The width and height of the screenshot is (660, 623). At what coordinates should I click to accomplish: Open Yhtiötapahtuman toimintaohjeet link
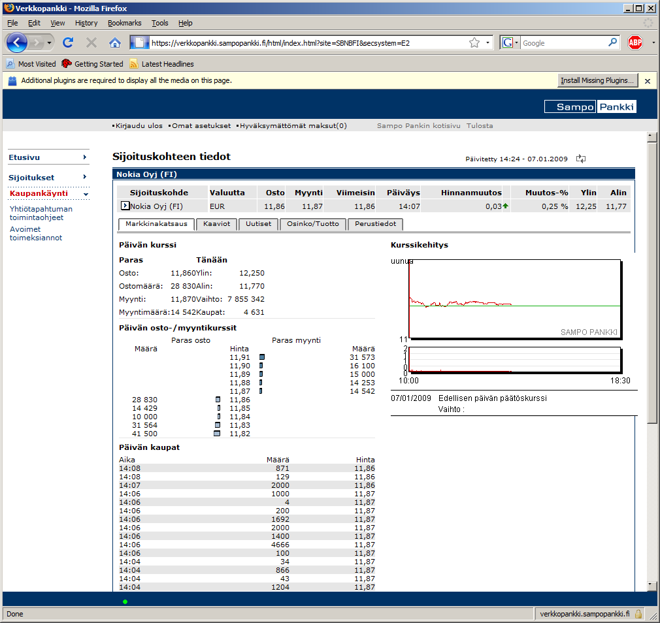tap(41, 214)
